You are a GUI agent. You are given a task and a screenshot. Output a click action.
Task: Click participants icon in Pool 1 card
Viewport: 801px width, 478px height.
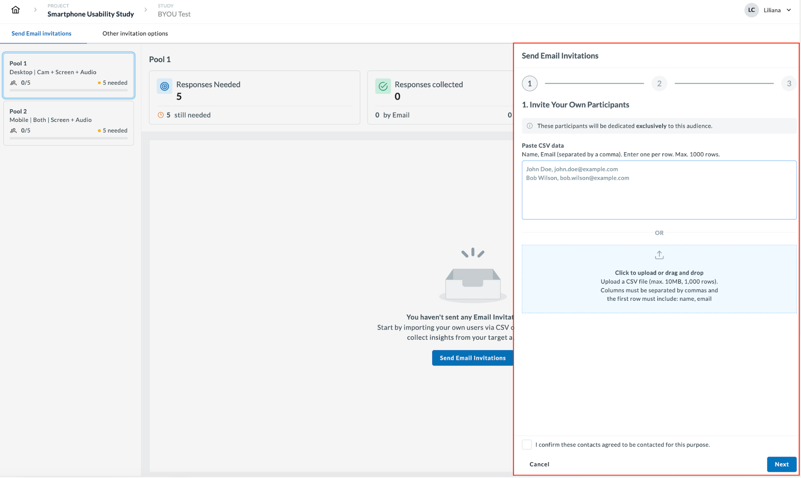[14, 83]
